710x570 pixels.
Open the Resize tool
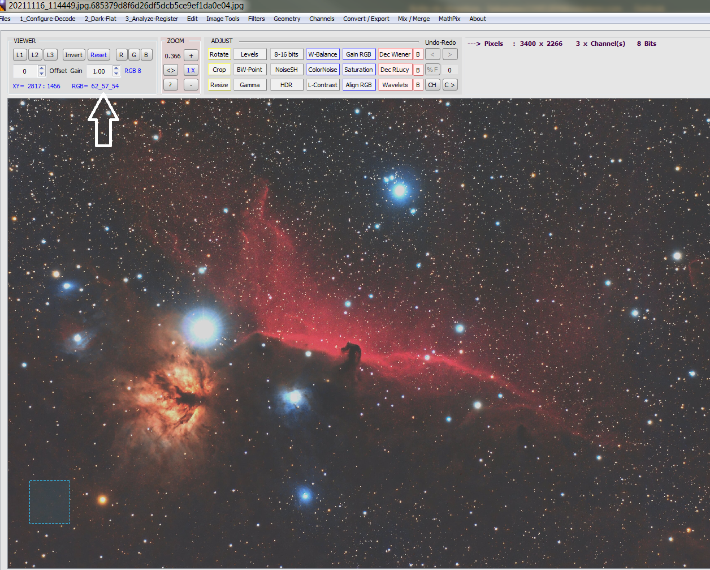(x=219, y=85)
